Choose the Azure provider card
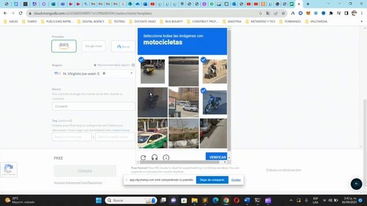The height and width of the screenshot is (206, 367). (123, 46)
